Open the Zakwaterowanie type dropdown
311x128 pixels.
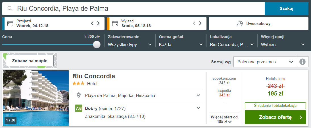click(130, 45)
